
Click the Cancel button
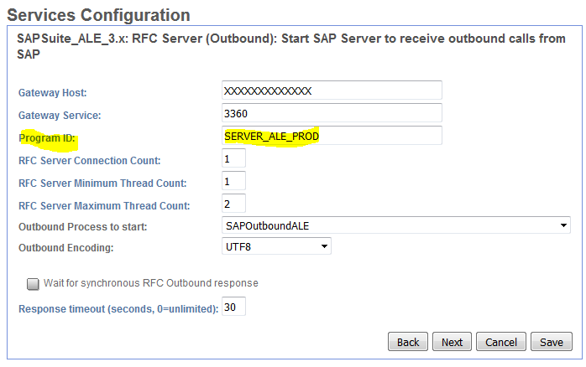coord(501,342)
